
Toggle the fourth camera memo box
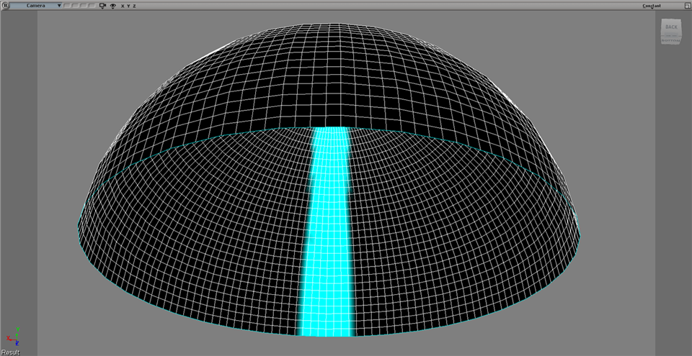tap(91, 6)
